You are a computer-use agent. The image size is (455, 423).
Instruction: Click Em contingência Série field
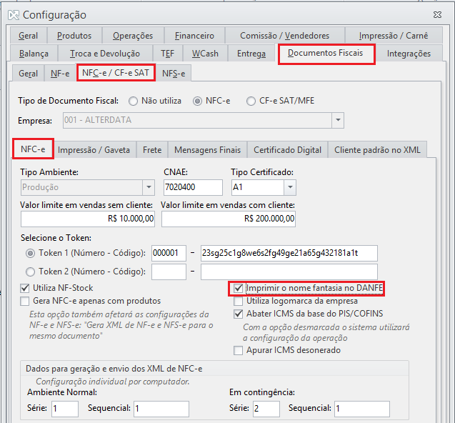[x=266, y=409]
